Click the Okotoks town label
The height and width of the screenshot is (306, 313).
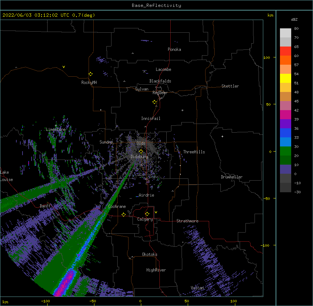pyautogui.click(x=150, y=254)
